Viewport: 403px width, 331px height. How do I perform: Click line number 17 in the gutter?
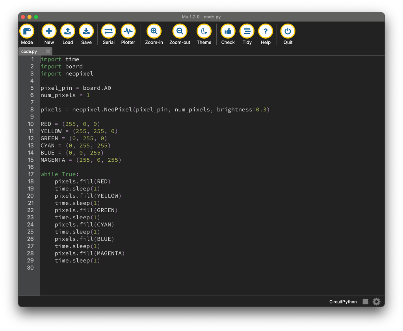coord(30,174)
